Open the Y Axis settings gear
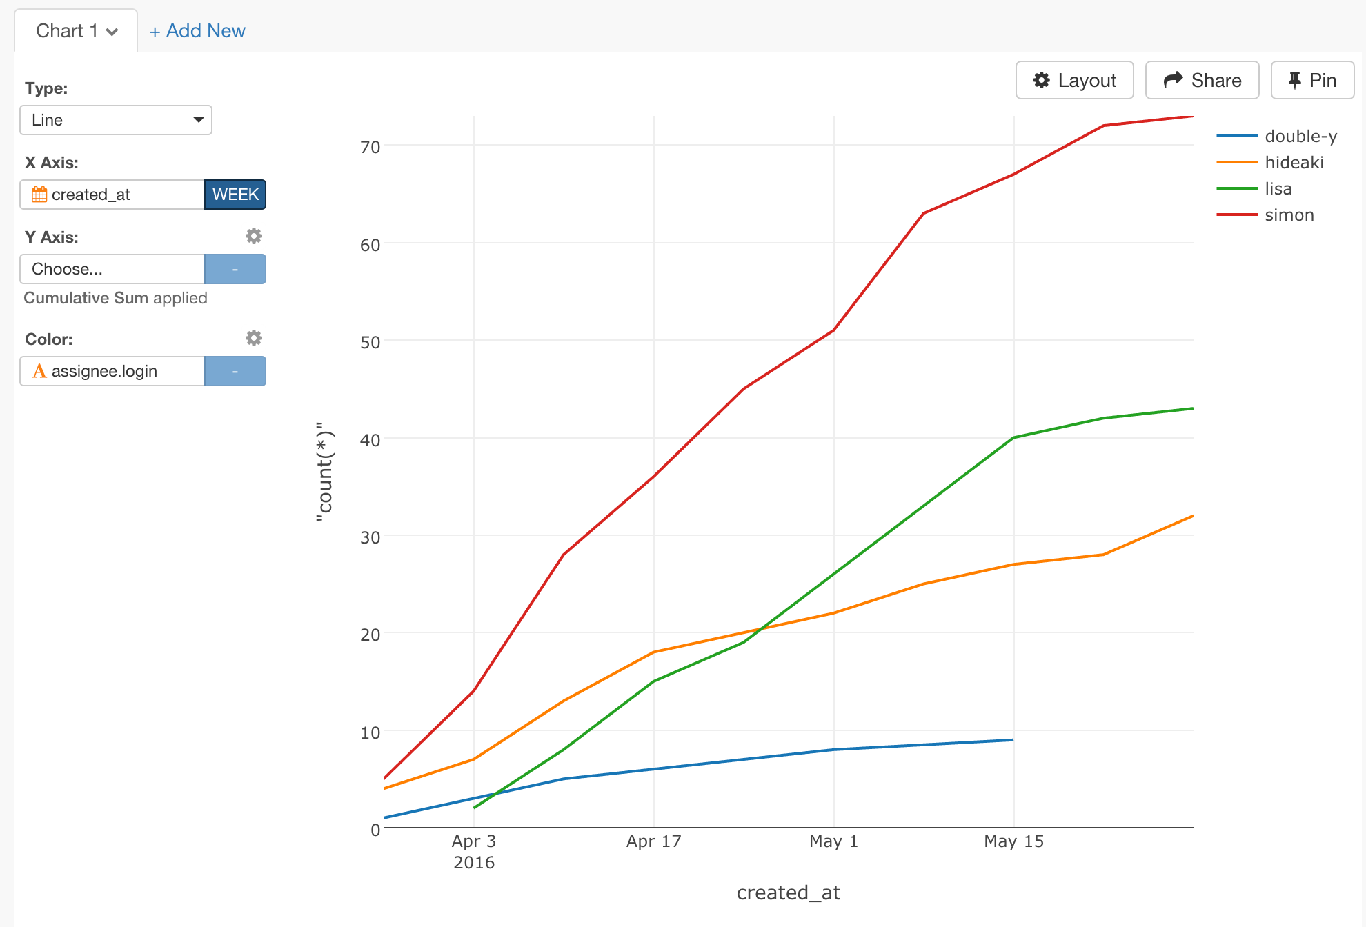This screenshot has width=1366, height=927. [x=253, y=236]
